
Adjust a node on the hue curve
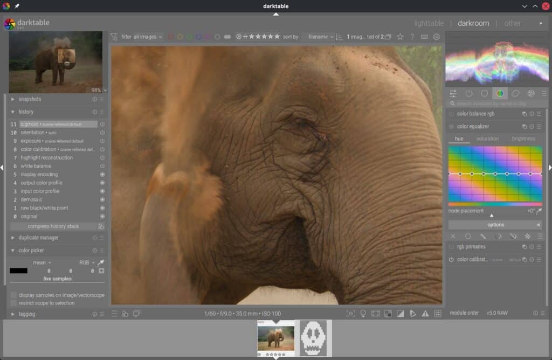[496, 175]
